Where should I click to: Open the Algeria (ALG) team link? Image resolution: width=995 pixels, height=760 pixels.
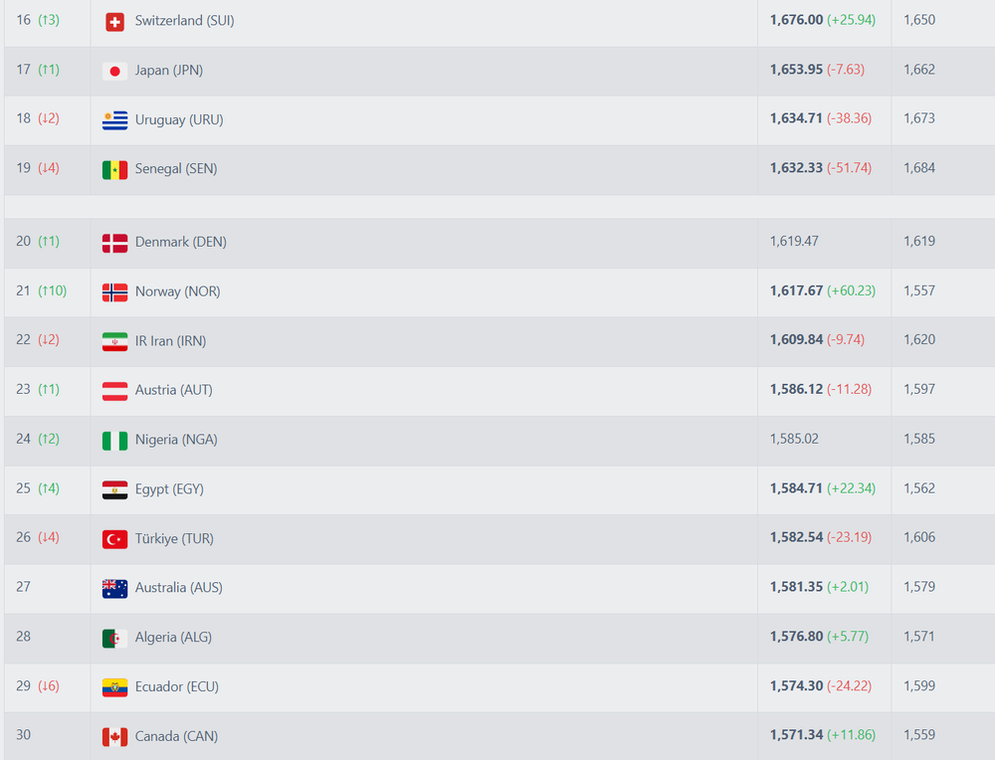tap(173, 637)
